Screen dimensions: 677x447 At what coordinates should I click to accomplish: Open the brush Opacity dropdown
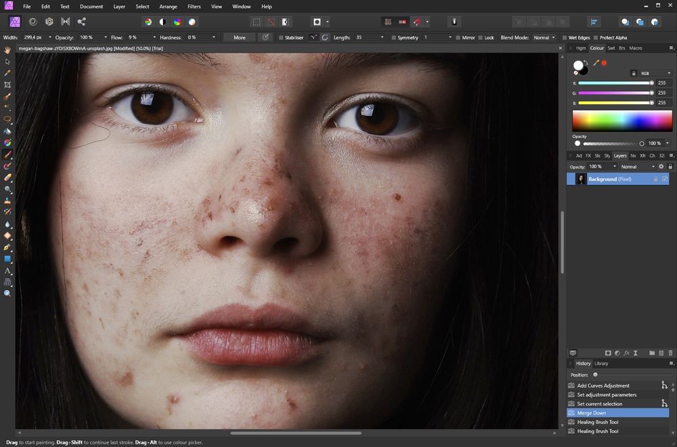[x=106, y=38]
